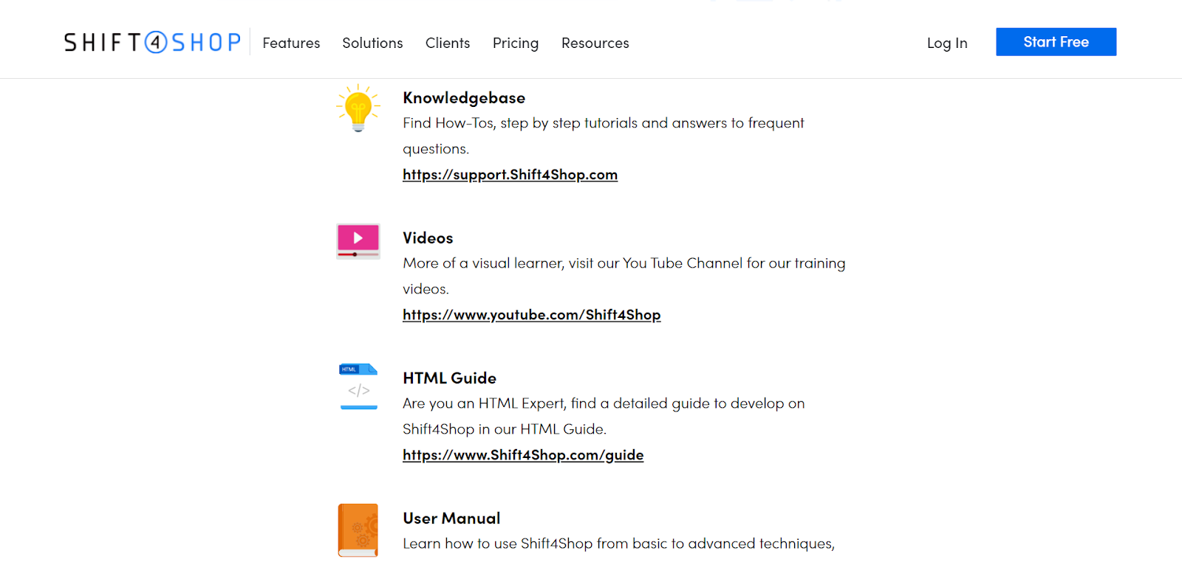Click the Knowledgebase heading
Viewport: 1182px width, 562px height.
[464, 98]
